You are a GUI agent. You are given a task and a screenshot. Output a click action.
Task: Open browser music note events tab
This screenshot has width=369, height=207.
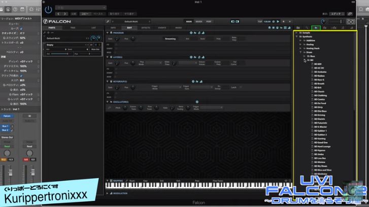click(x=343, y=28)
